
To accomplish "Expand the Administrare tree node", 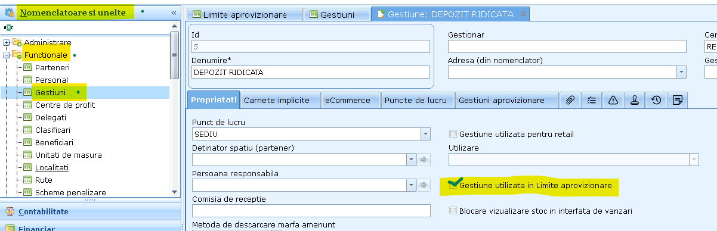I will [x=7, y=42].
